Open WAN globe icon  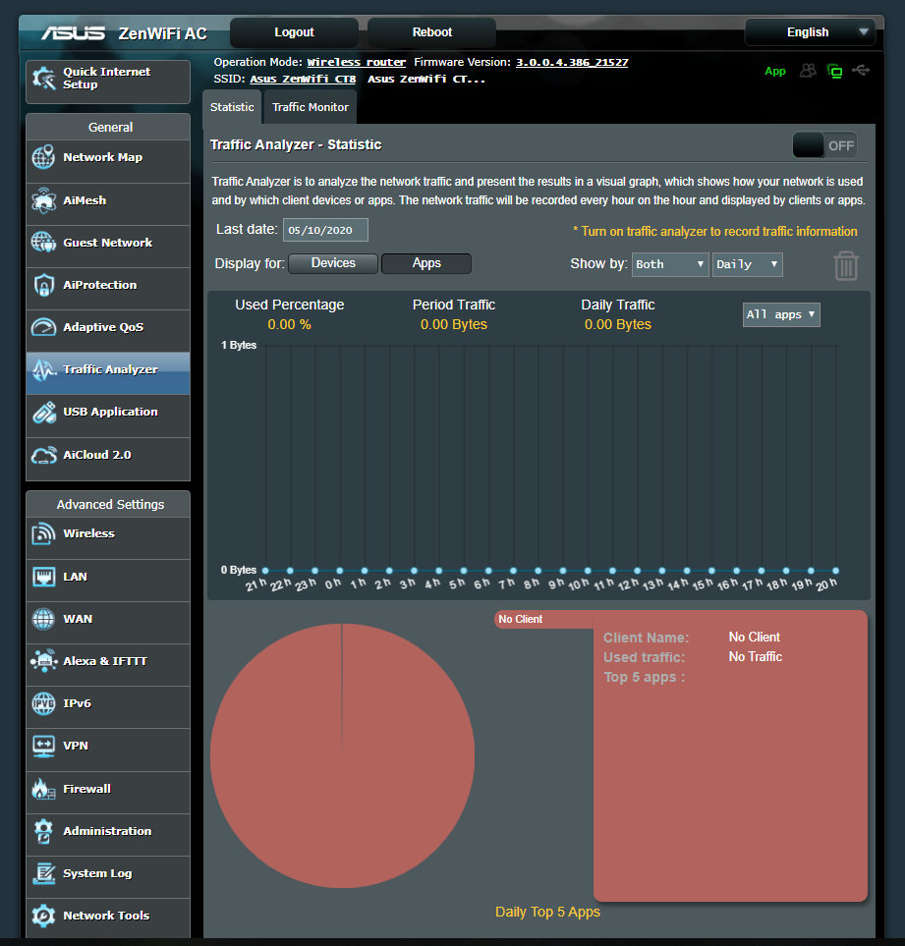coord(43,619)
